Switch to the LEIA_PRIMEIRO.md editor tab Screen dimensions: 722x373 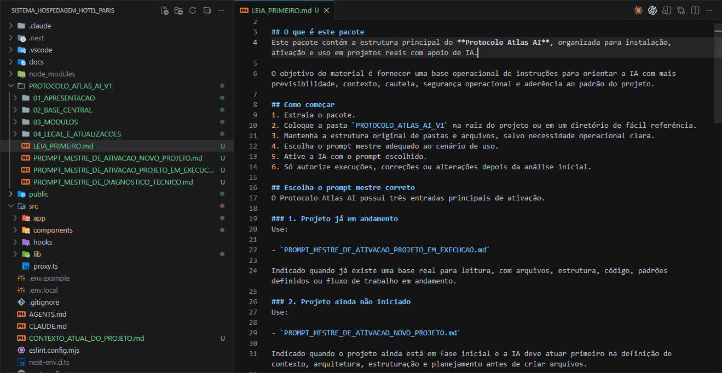(x=285, y=10)
